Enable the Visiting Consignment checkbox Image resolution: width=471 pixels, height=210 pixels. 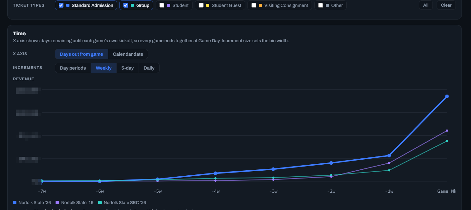[x=254, y=5]
